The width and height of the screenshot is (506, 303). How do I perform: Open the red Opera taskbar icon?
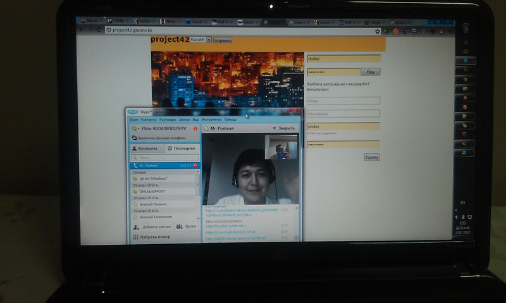coord(465,134)
